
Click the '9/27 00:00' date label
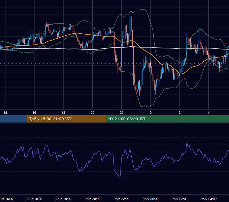click(x=151, y=199)
